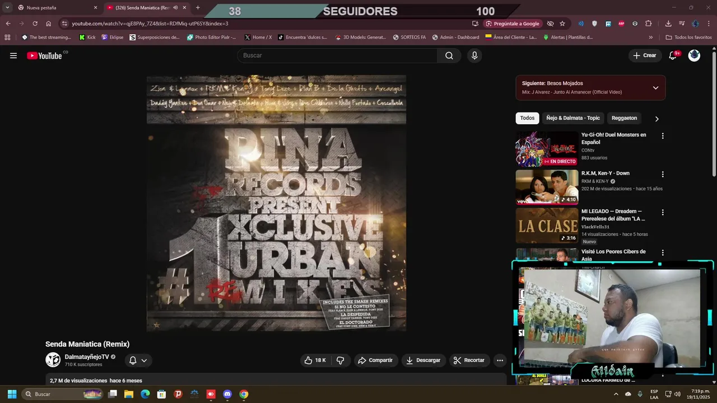This screenshot has width=717, height=403.
Task: Click the crossed-eye tracking protection icon
Action: point(550,24)
